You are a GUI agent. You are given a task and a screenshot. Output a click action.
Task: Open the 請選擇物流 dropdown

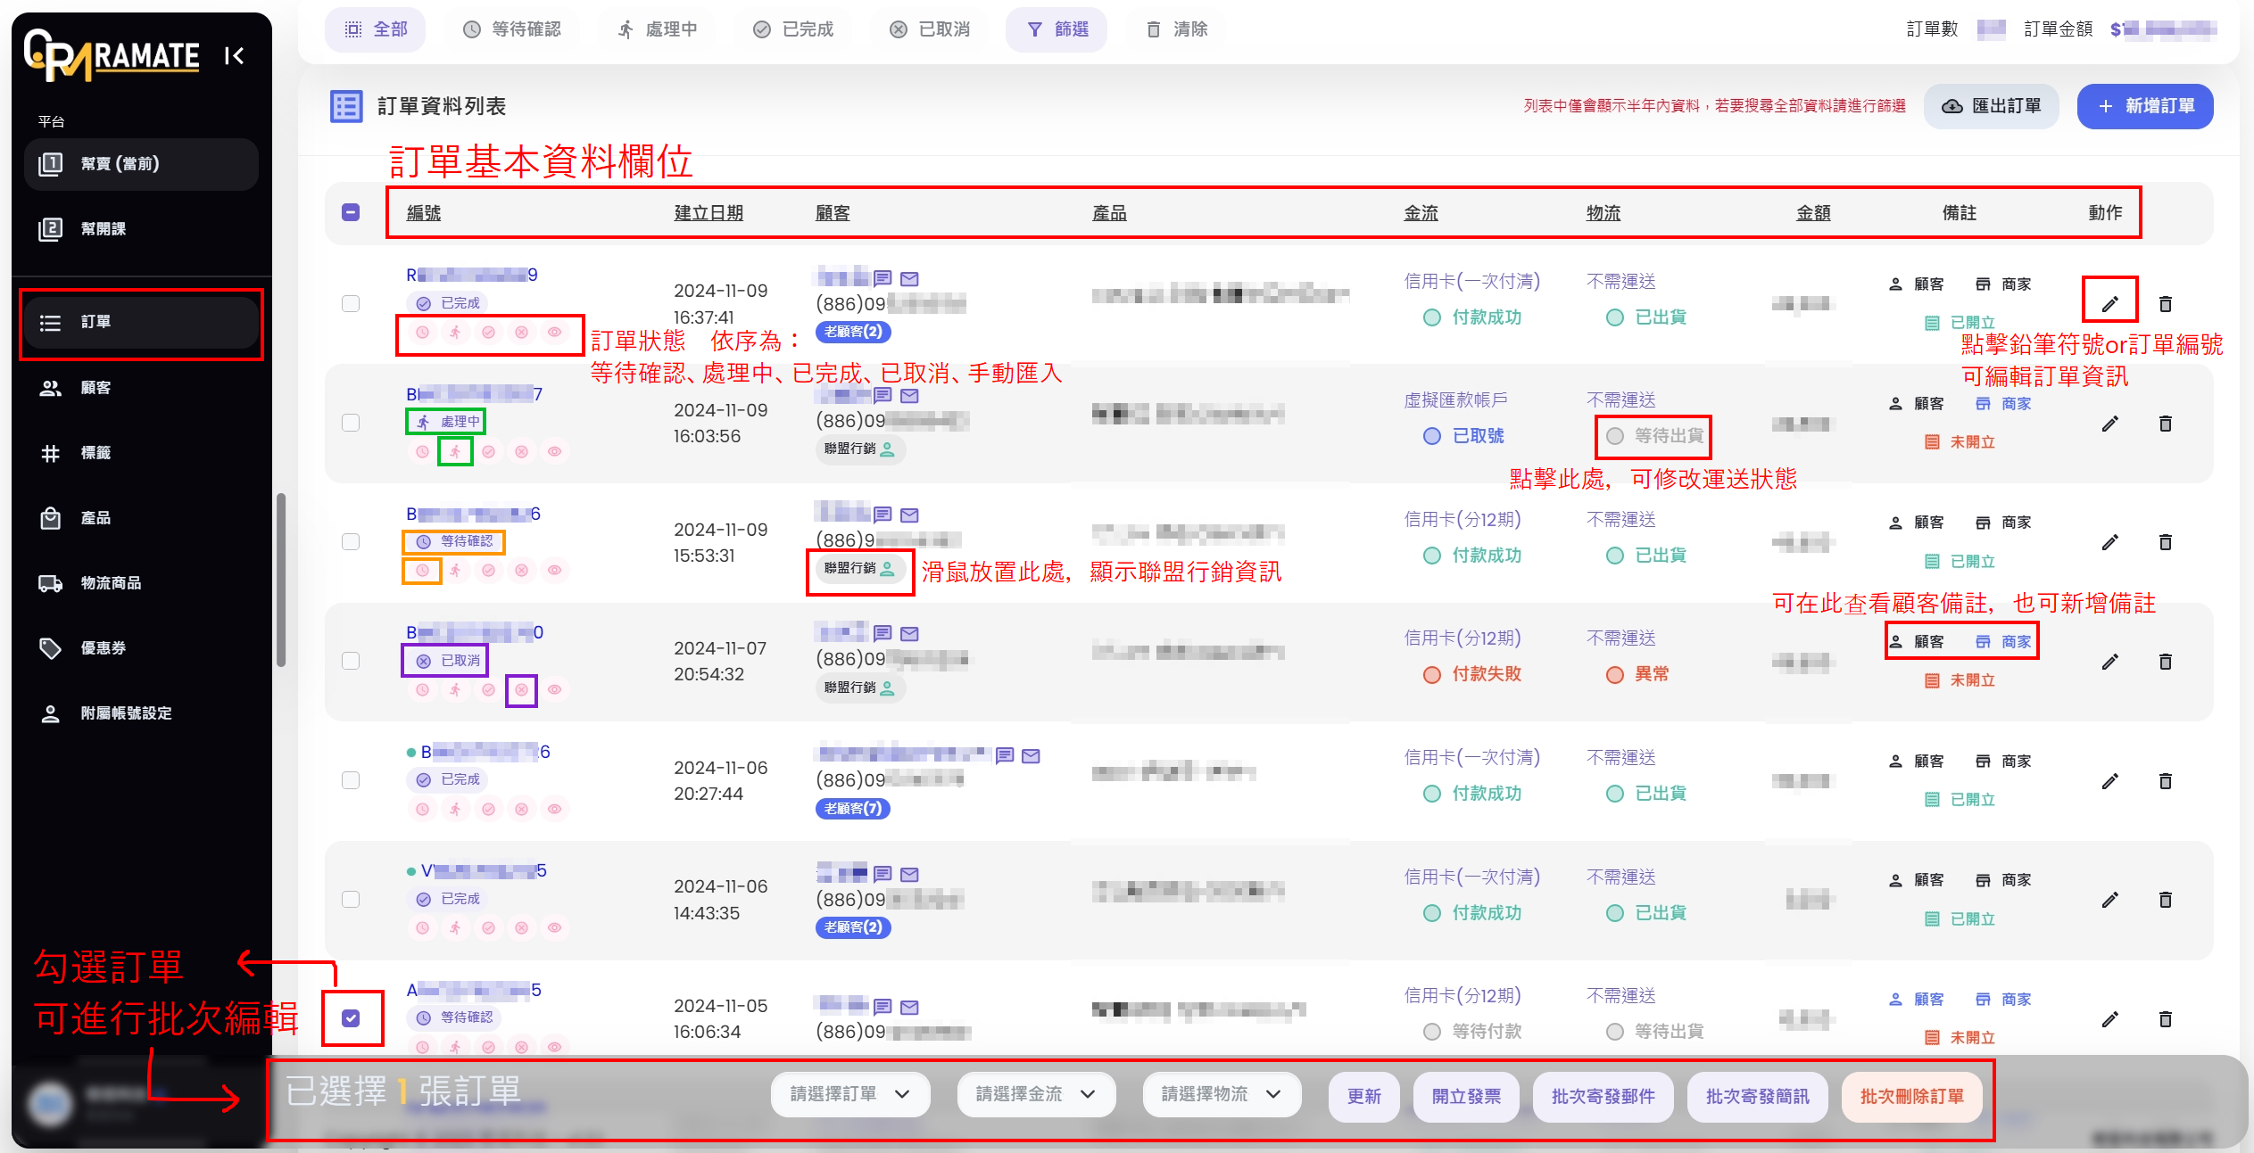tap(1221, 1094)
